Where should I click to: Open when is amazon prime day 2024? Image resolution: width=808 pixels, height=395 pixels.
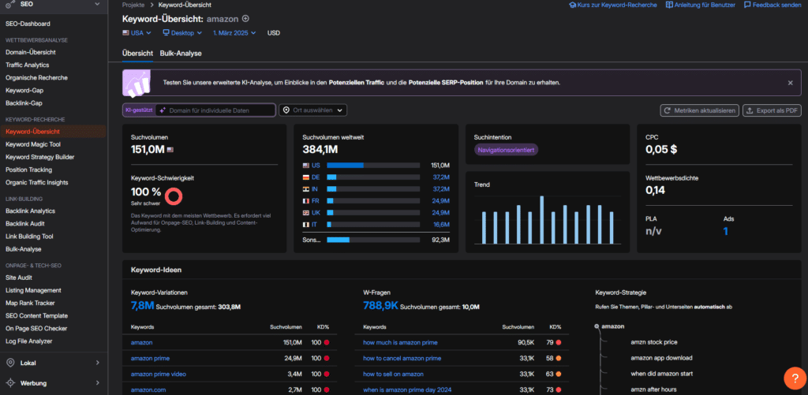(406, 389)
